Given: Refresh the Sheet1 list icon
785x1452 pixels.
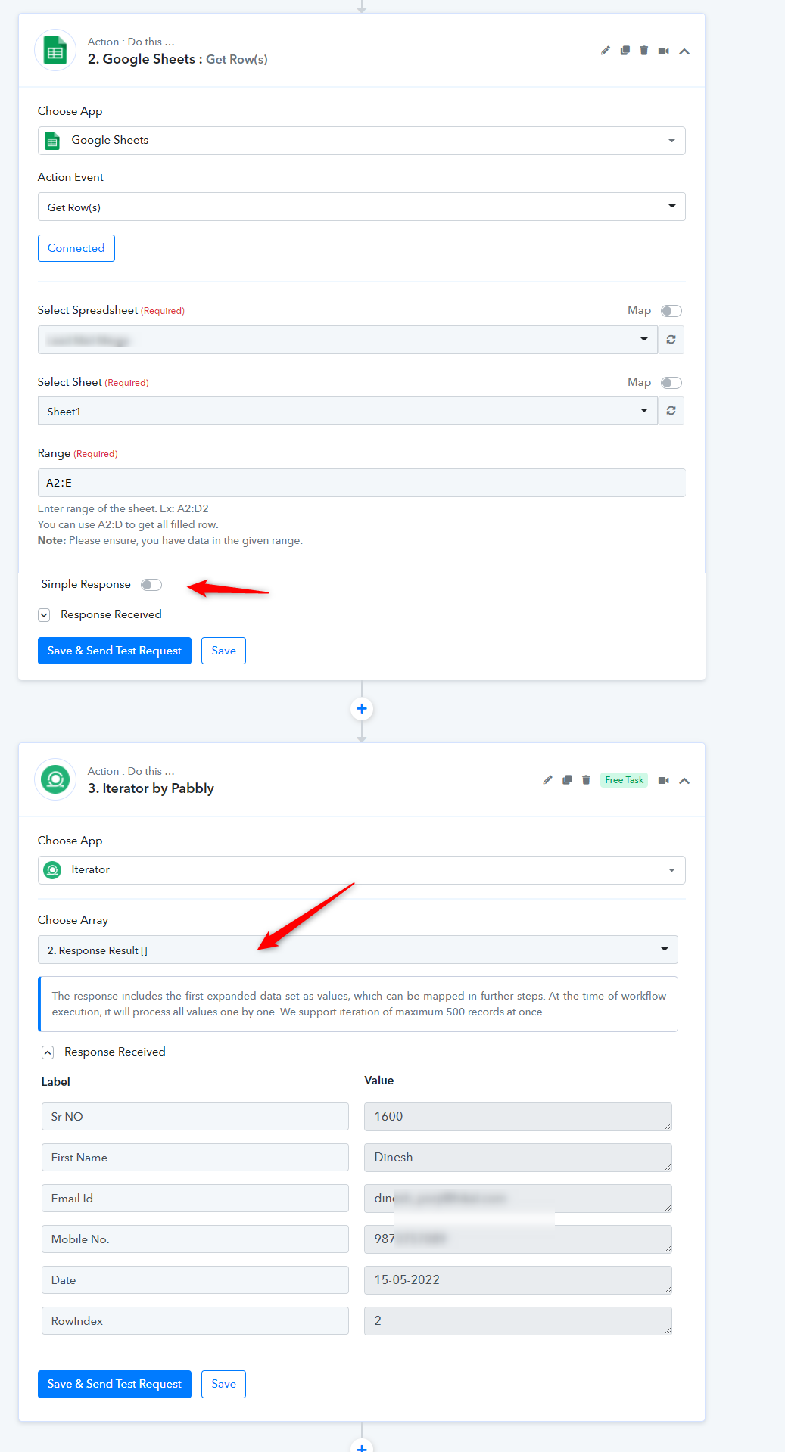Looking at the screenshot, I should pos(671,411).
